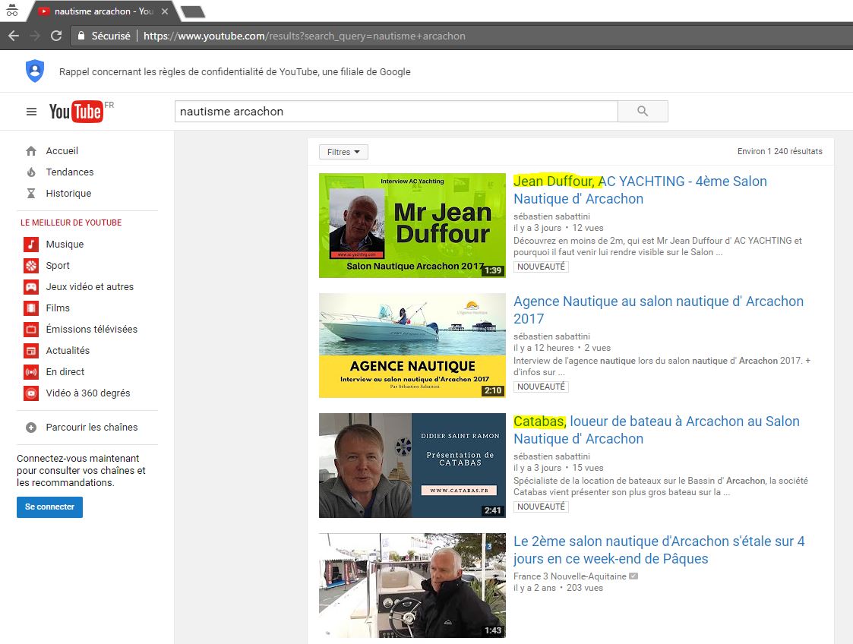This screenshot has width=853, height=644.
Task: Open Historique in the sidebar
Action: coord(68,193)
